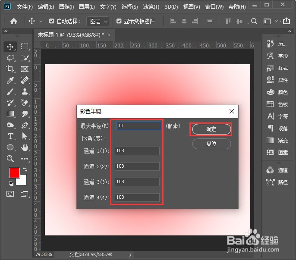This screenshot has width=296, height=260.
Task: Go to the Home screen icon
Action: pyautogui.click(x=14, y=21)
